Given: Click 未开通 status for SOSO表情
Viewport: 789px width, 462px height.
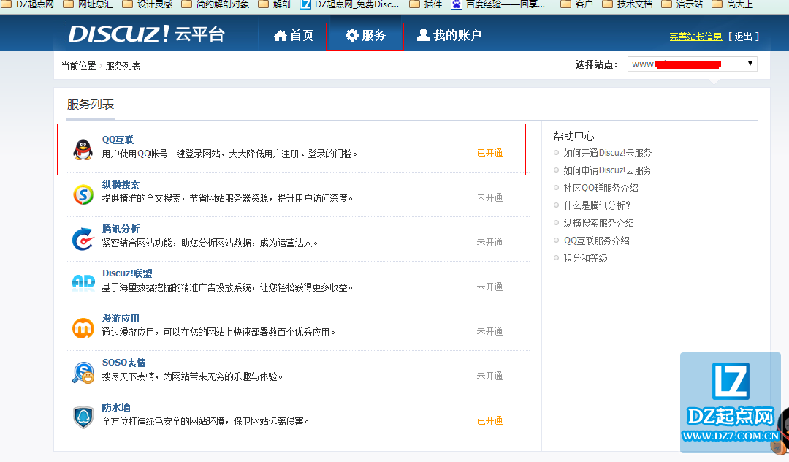Looking at the screenshot, I should click(x=489, y=376).
